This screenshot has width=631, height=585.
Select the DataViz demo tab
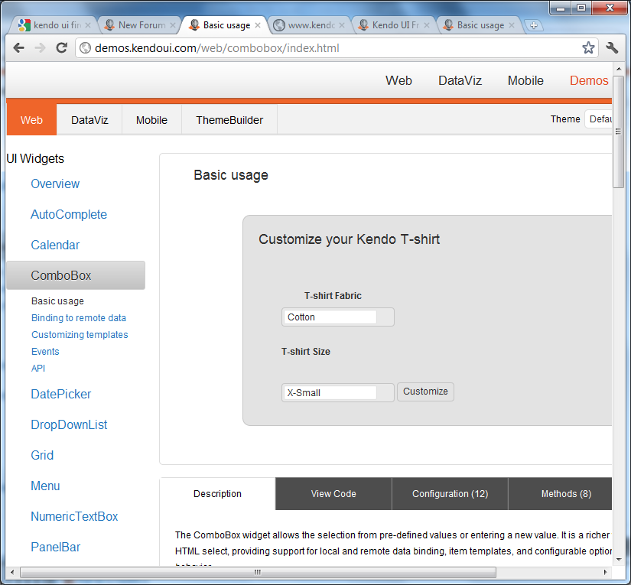click(x=89, y=120)
